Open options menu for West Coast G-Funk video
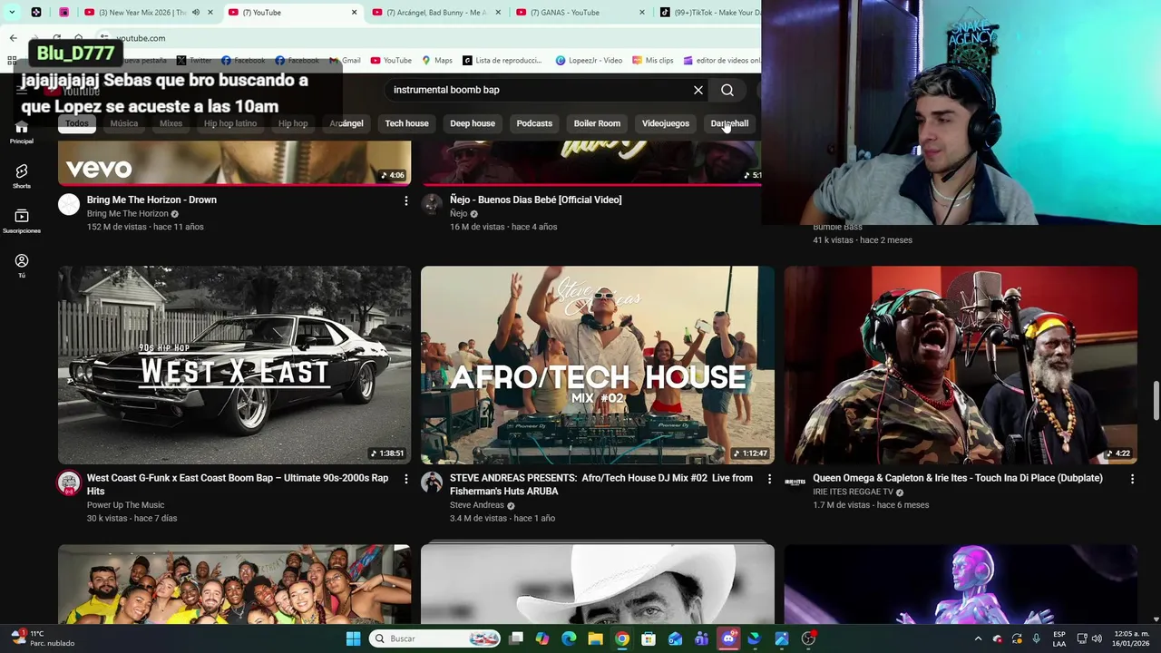The width and height of the screenshot is (1161, 653). pos(406,479)
